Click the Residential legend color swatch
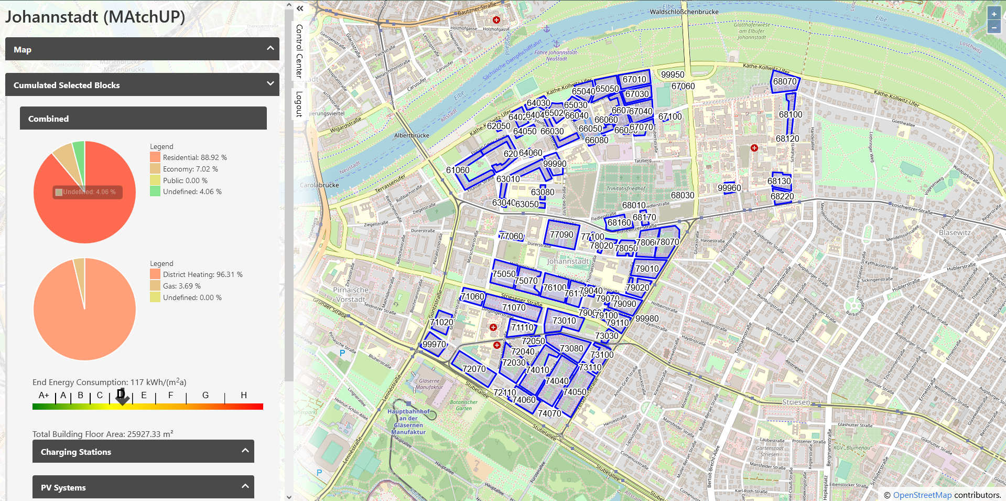The height and width of the screenshot is (501, 1006). coord(155,157)
